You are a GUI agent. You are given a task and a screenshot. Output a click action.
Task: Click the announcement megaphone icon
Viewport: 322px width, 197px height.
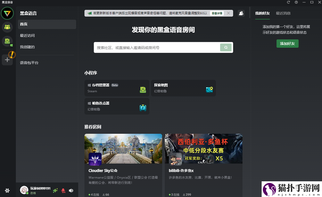(89, 13)
